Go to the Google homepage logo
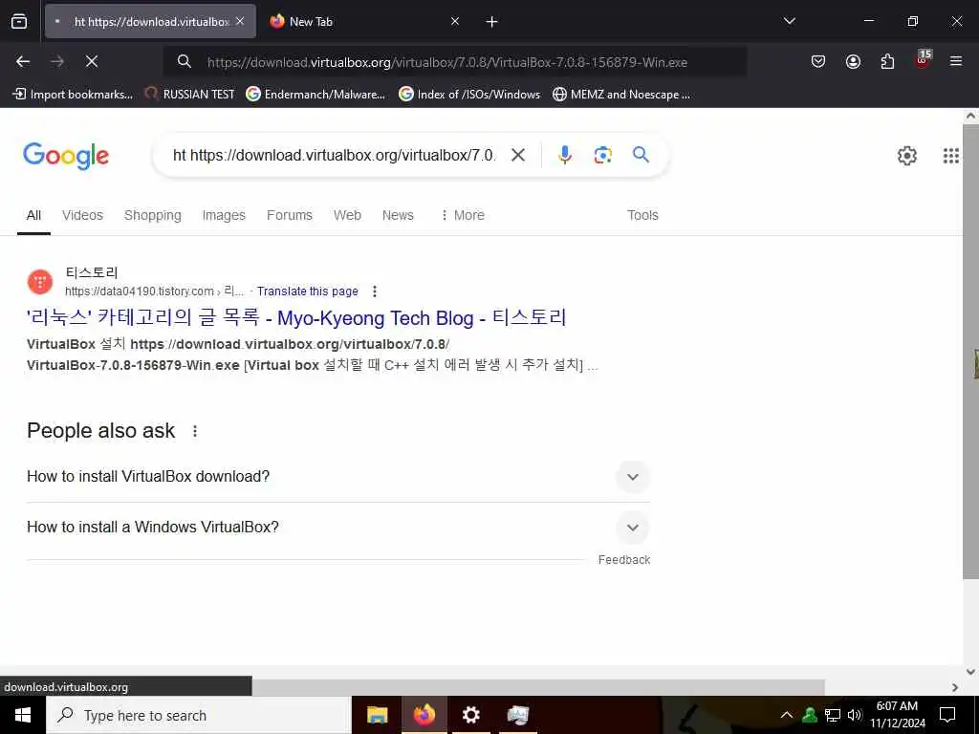This screenshot has height=734, width=979. coord(66,156)
